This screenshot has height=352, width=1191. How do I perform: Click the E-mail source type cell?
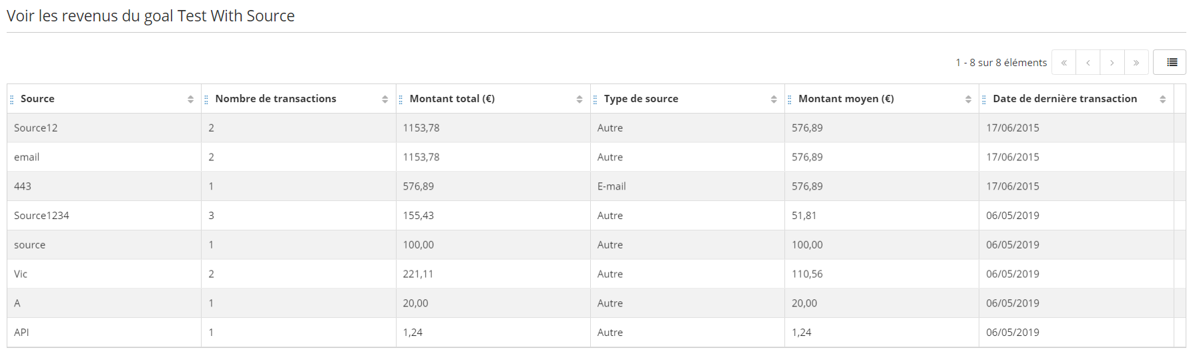point(612,186)
